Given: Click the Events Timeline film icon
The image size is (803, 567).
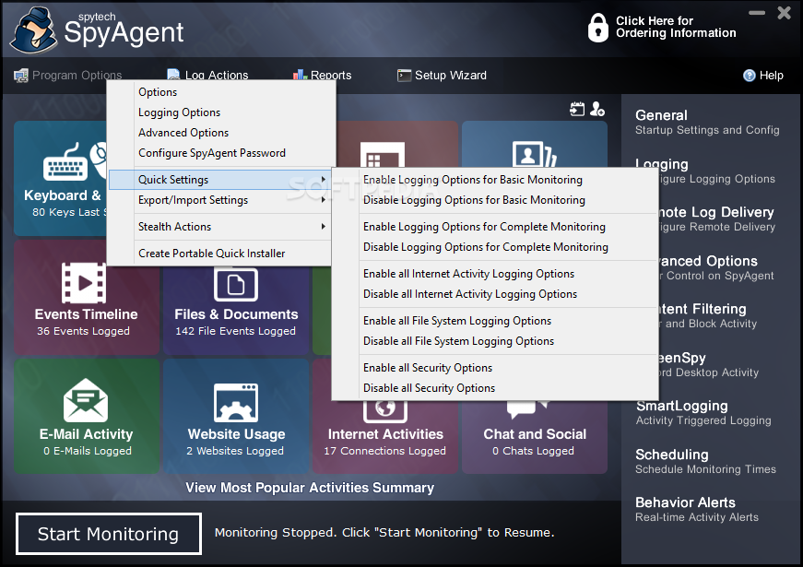Looking at the screenshot, I should point(84,283).
